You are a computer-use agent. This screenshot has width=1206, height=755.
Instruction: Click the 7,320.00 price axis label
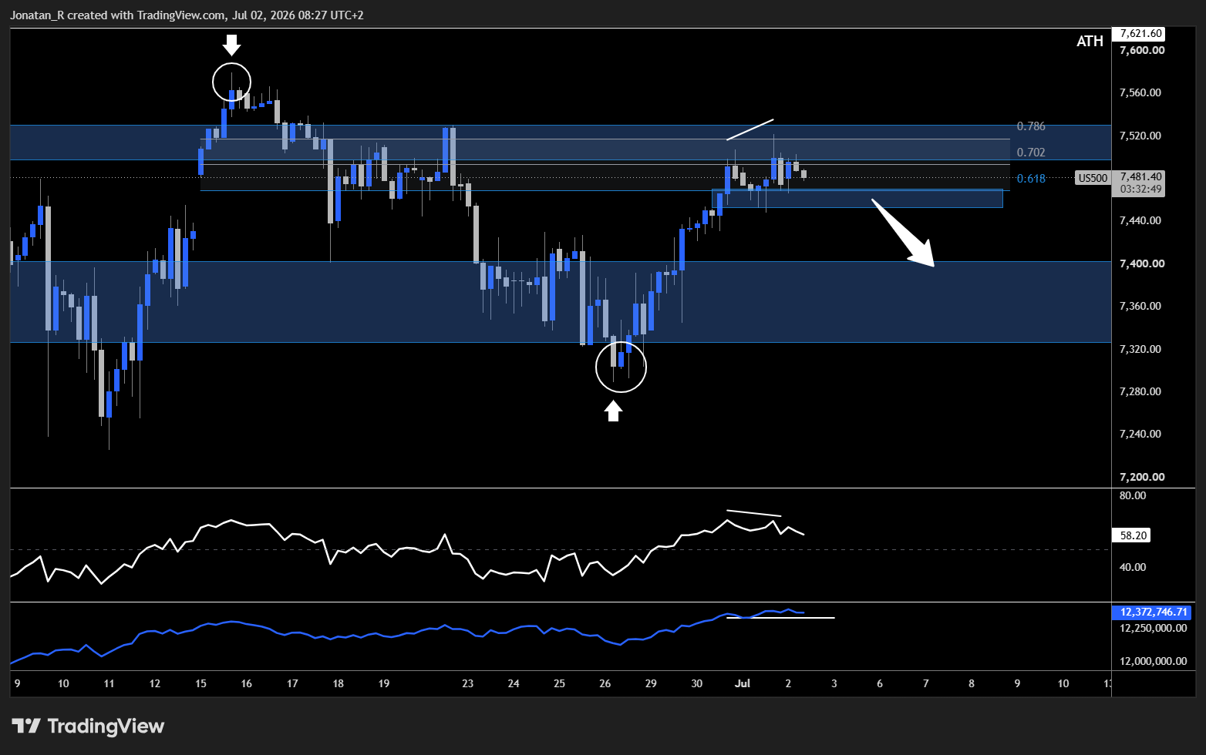click(1140, 349)
